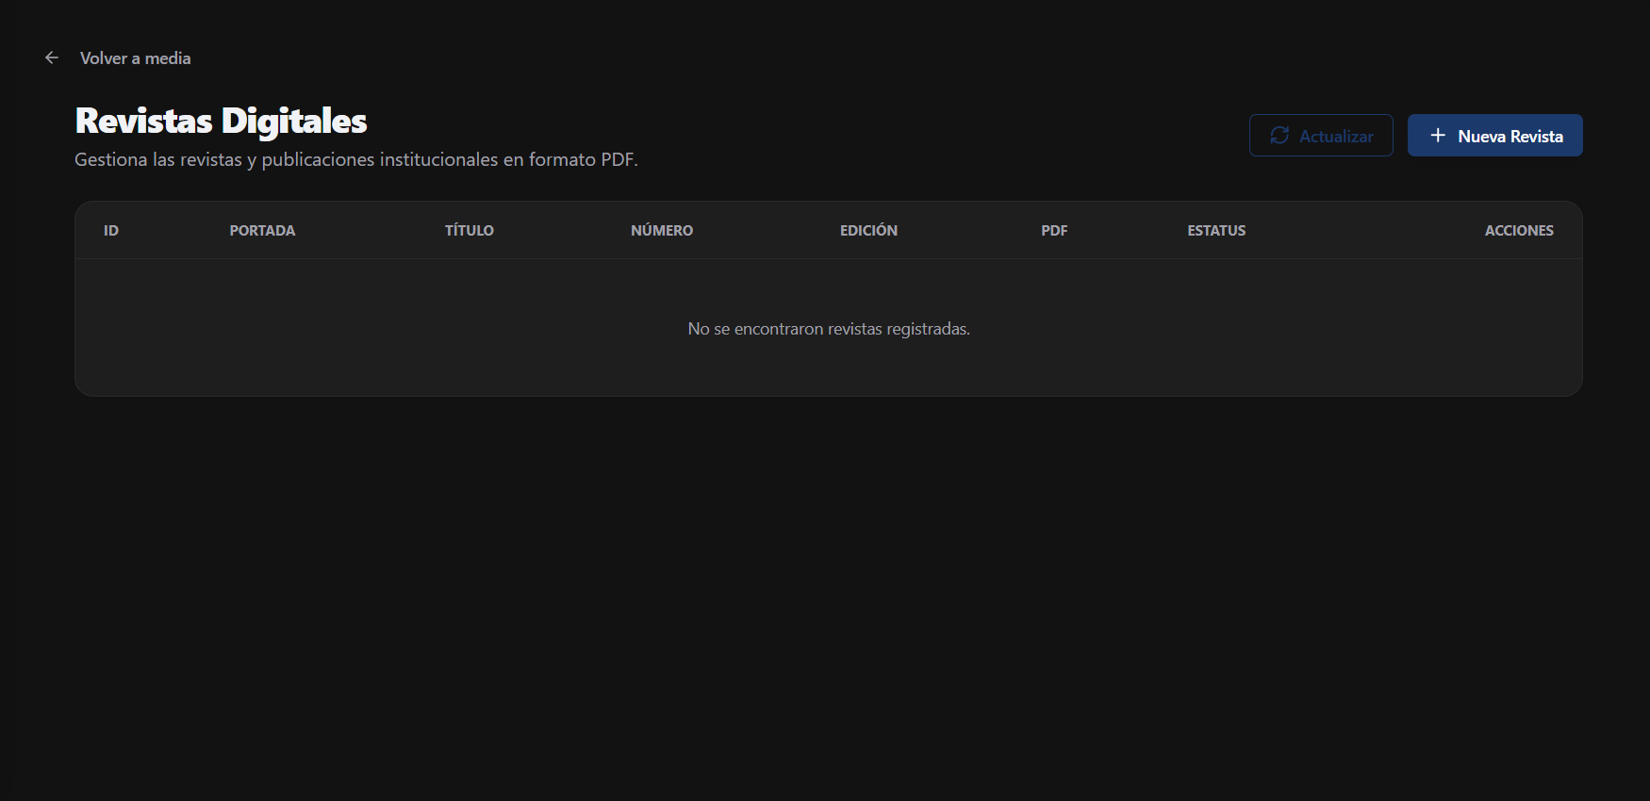Screen dimensions: 1650x801
Task: Click the ACCIONES column header
Action: click(1519, 231)
